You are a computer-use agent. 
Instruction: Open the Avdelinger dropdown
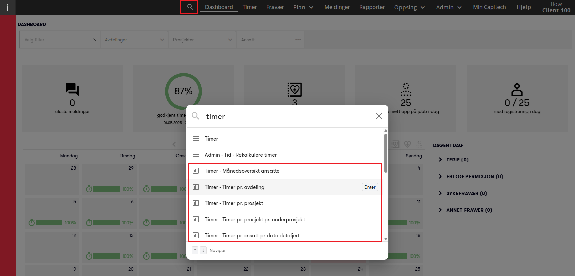pos(134,40)
